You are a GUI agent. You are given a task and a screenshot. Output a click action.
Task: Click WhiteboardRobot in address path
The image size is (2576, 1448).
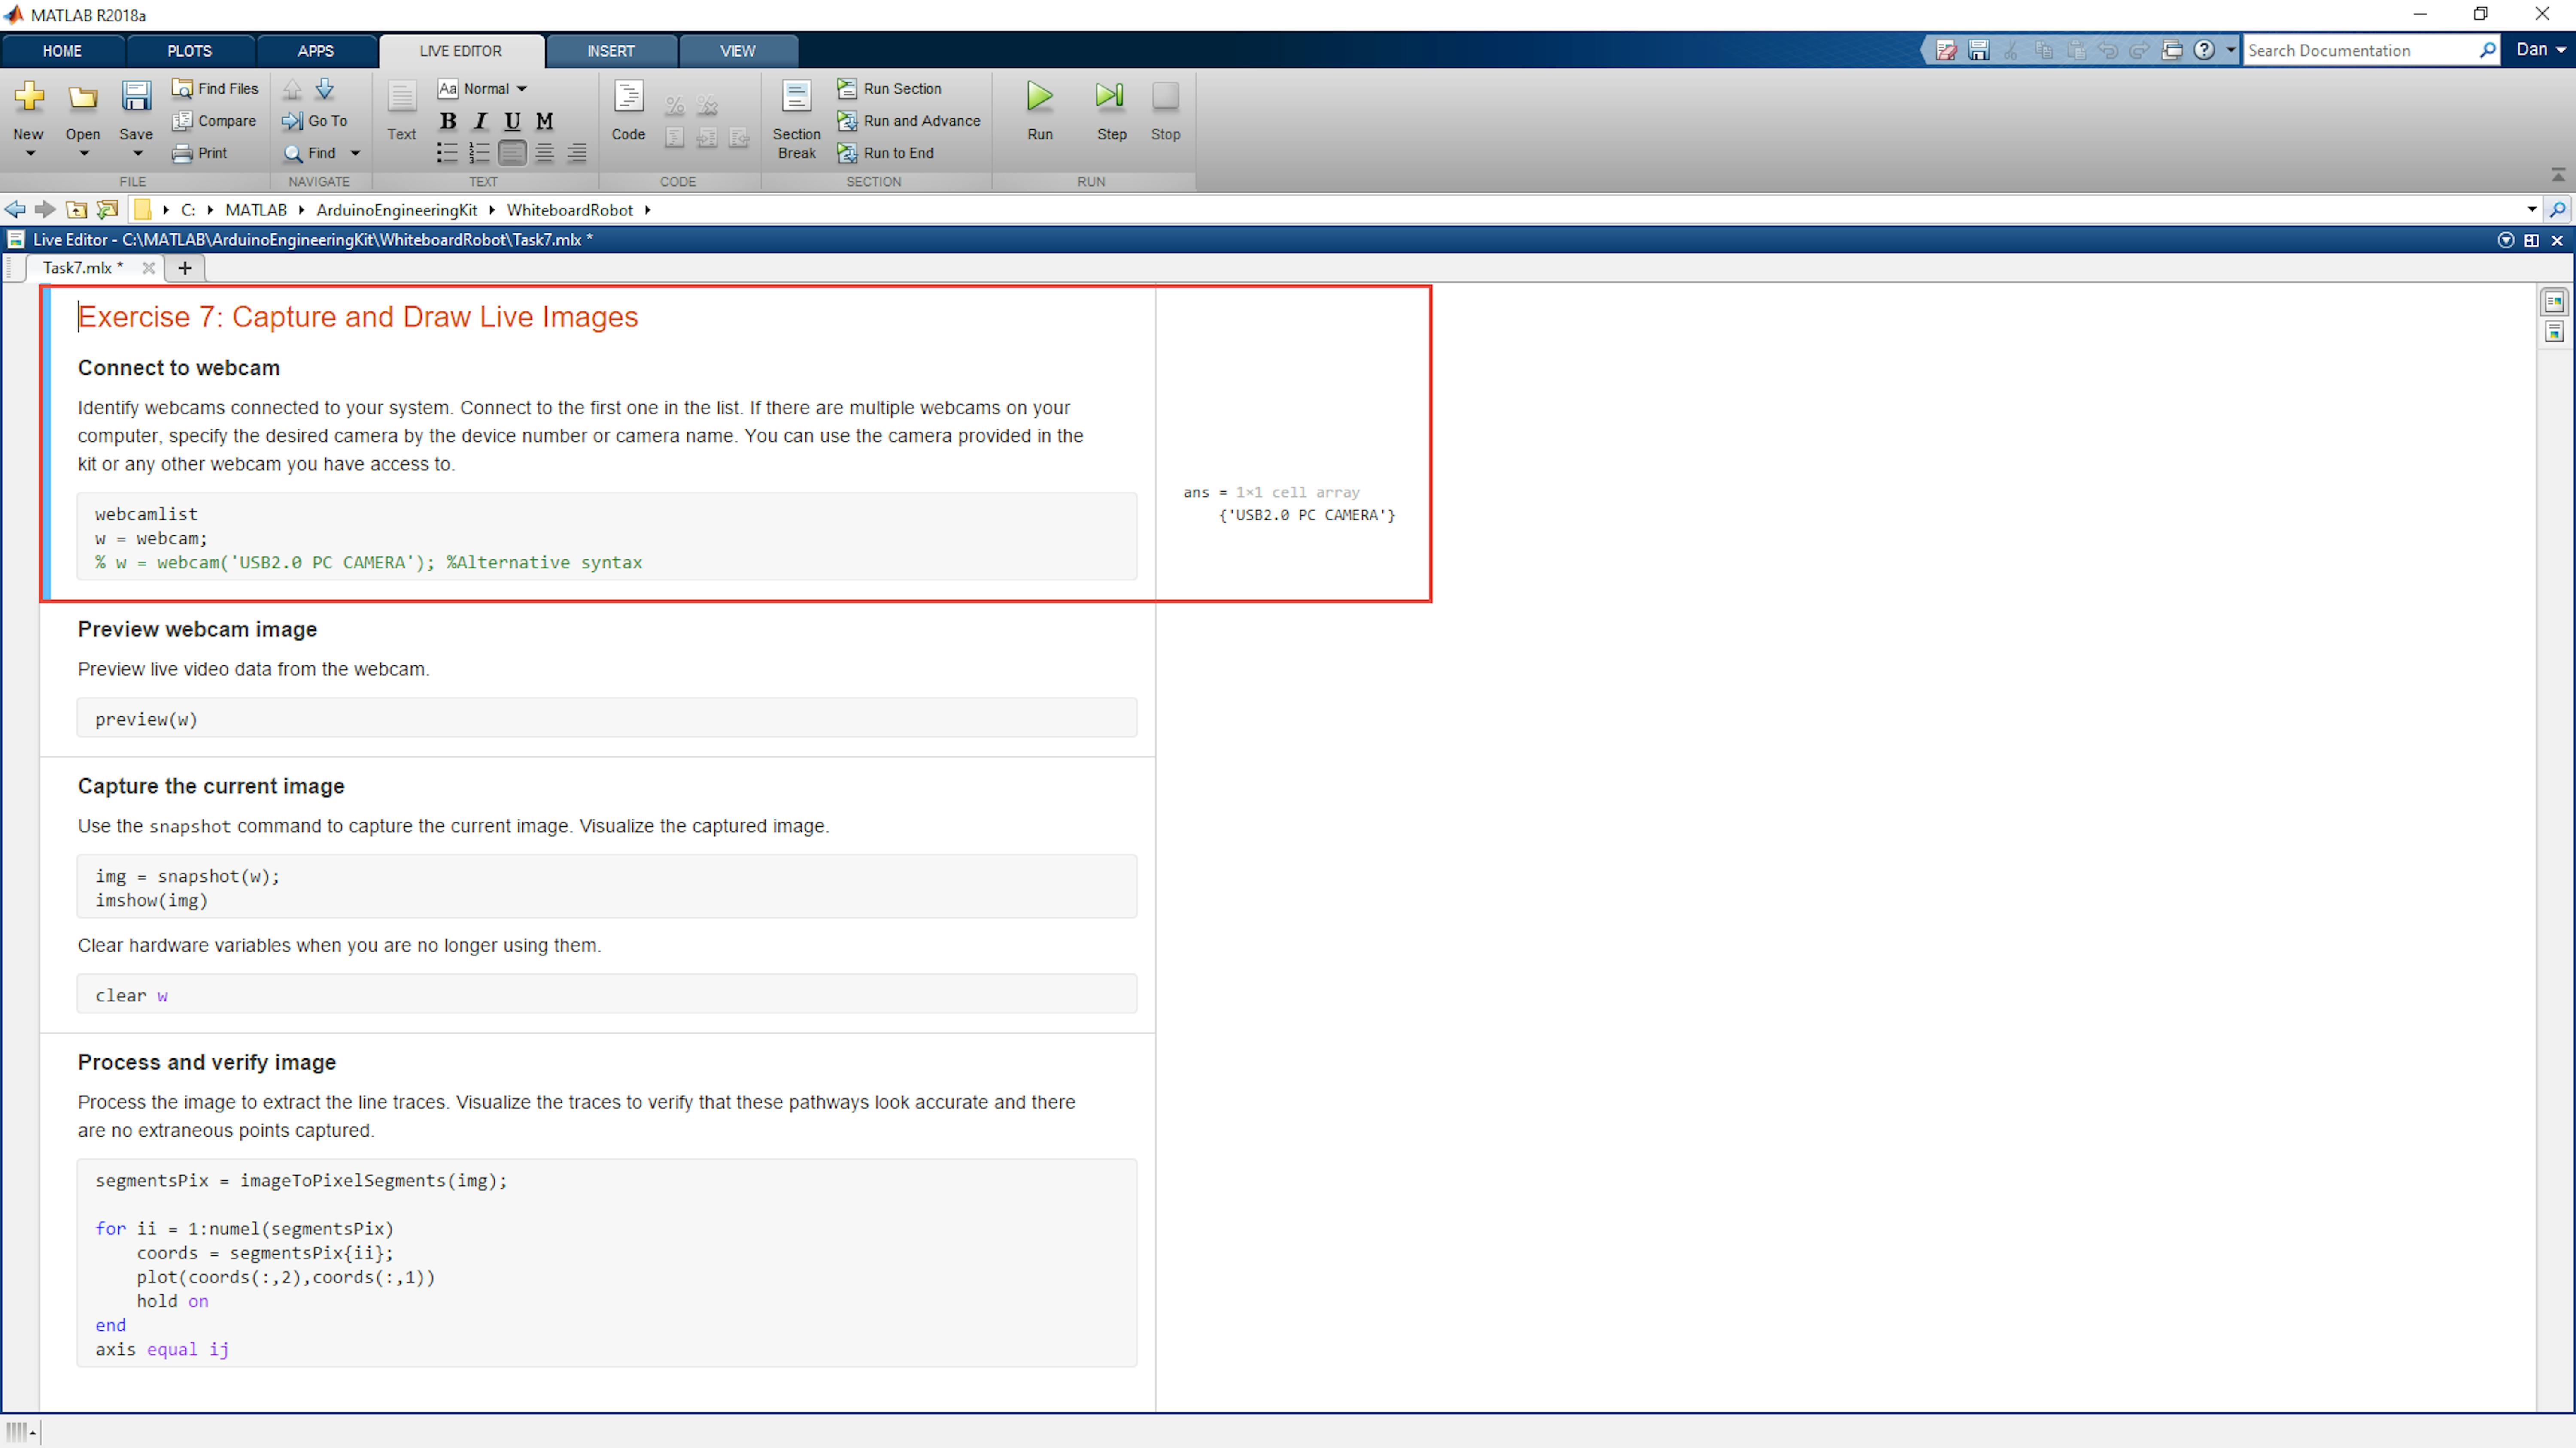pyautogui.click(x=570, y=210)
